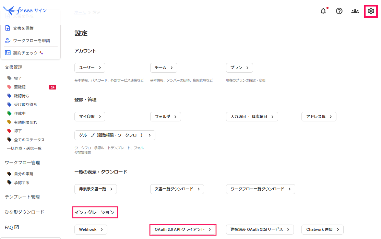The height and width of the screenshot is (239, 381).
Task: Open the team members icon in header
Action: 355,11
